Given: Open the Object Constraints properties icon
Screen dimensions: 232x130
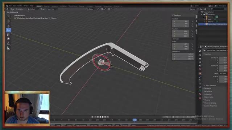Looking at the screenshot, I should click(x=200, y=87).
